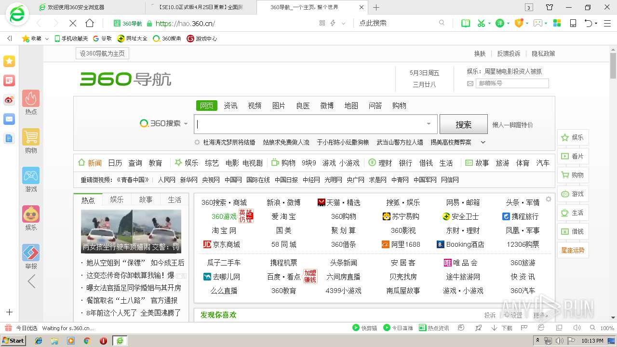Go to browser home page icon
Screen dimensions: 617x347
(90, 23)
